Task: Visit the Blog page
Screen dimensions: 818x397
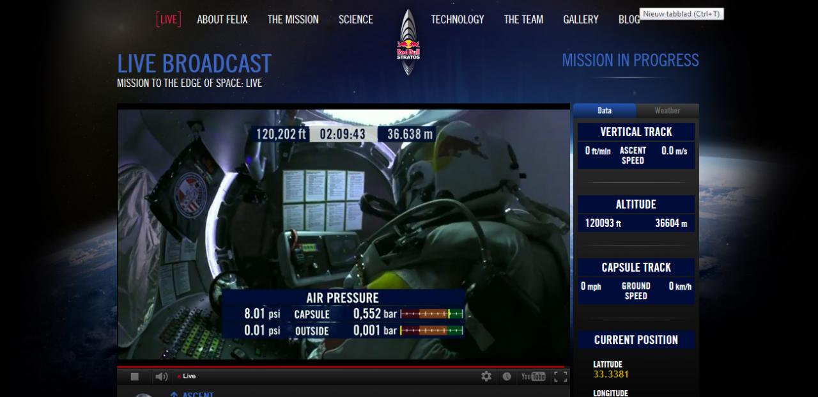Action: point(629,20)
